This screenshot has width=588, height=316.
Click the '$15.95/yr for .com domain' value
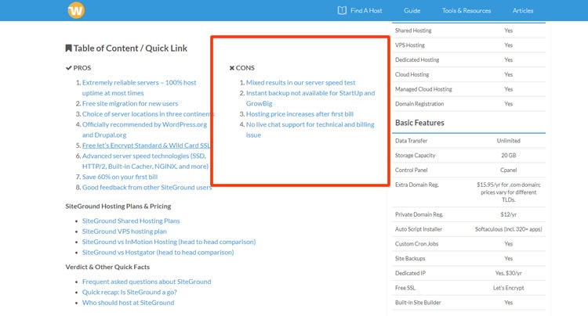point(508,192)
